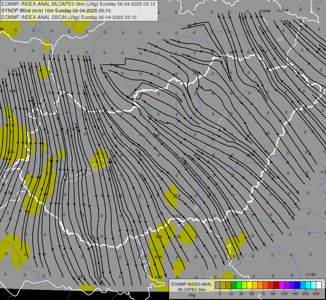Screen dimensions: 326x300
Task: Click the map value 0.0134
Action: click(x=283, y=10)
